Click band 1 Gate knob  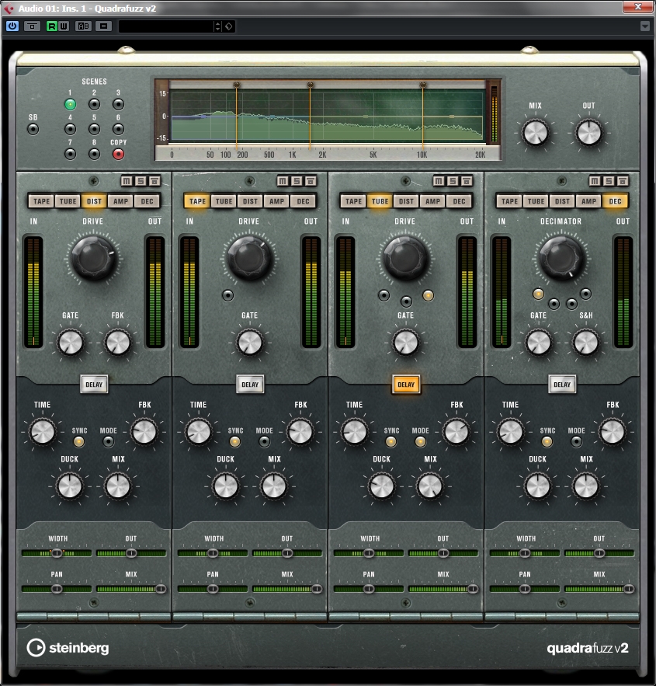(70, 343)
